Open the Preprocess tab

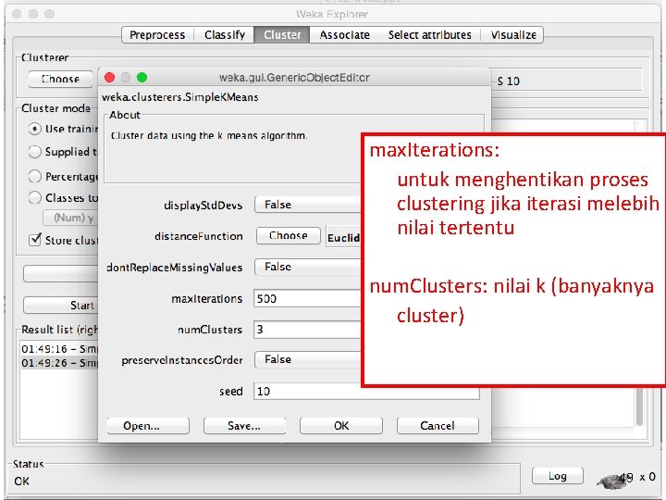click(x=157, y=35)
